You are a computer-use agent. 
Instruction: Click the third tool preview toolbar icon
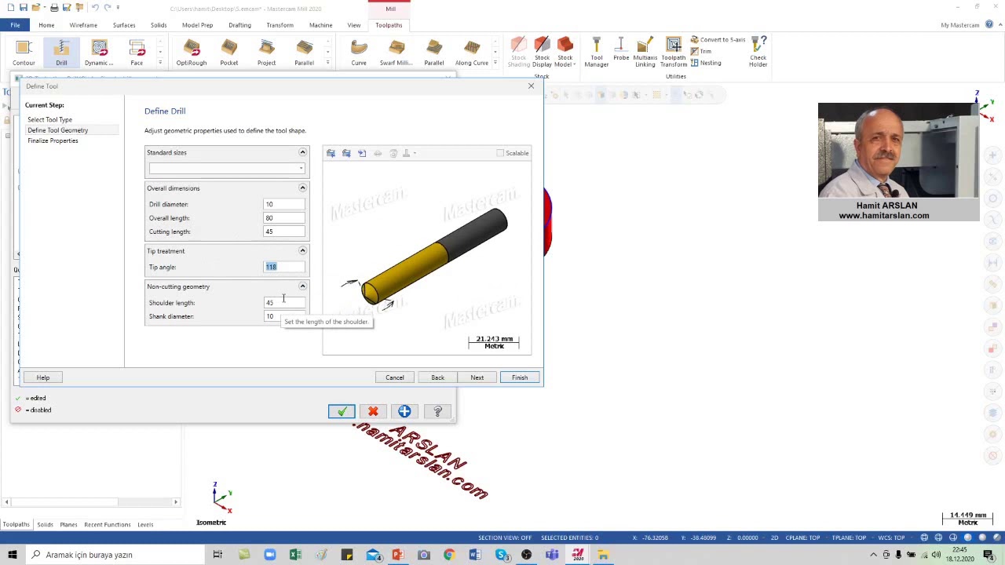click(x=362, y=153)
